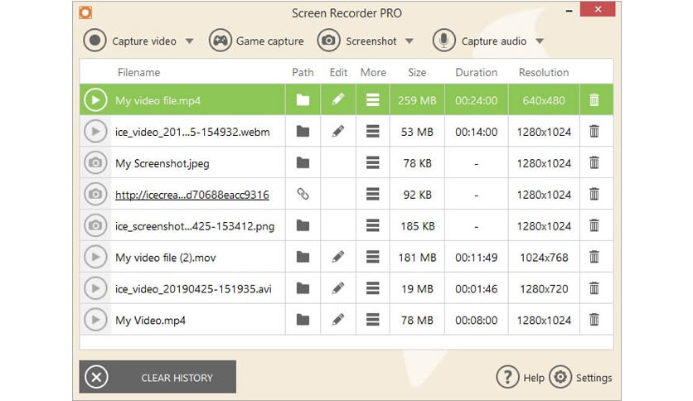Delete My Screenshot.jpeg
Screen dimensions: 693x401
point(594,162)
